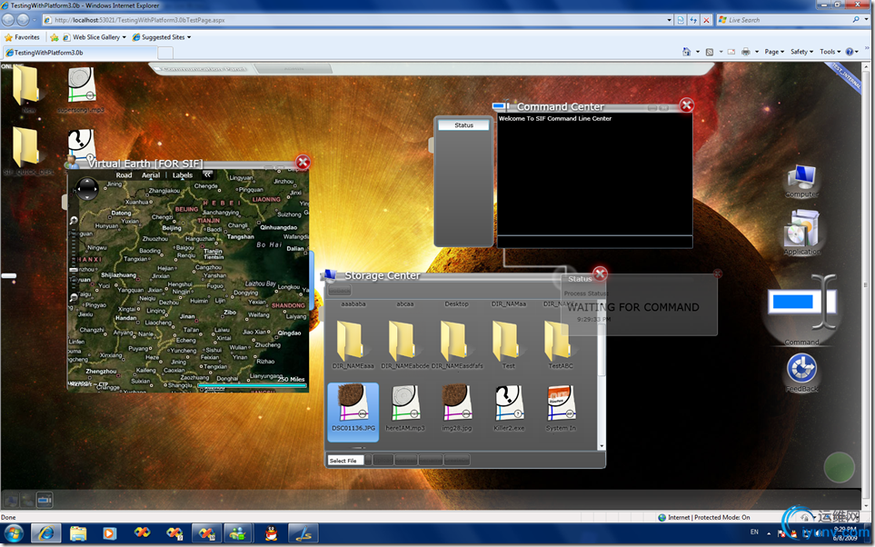Click the Storage Center window title icon
The height and width of the screenshot is (547, 875).
331,275
